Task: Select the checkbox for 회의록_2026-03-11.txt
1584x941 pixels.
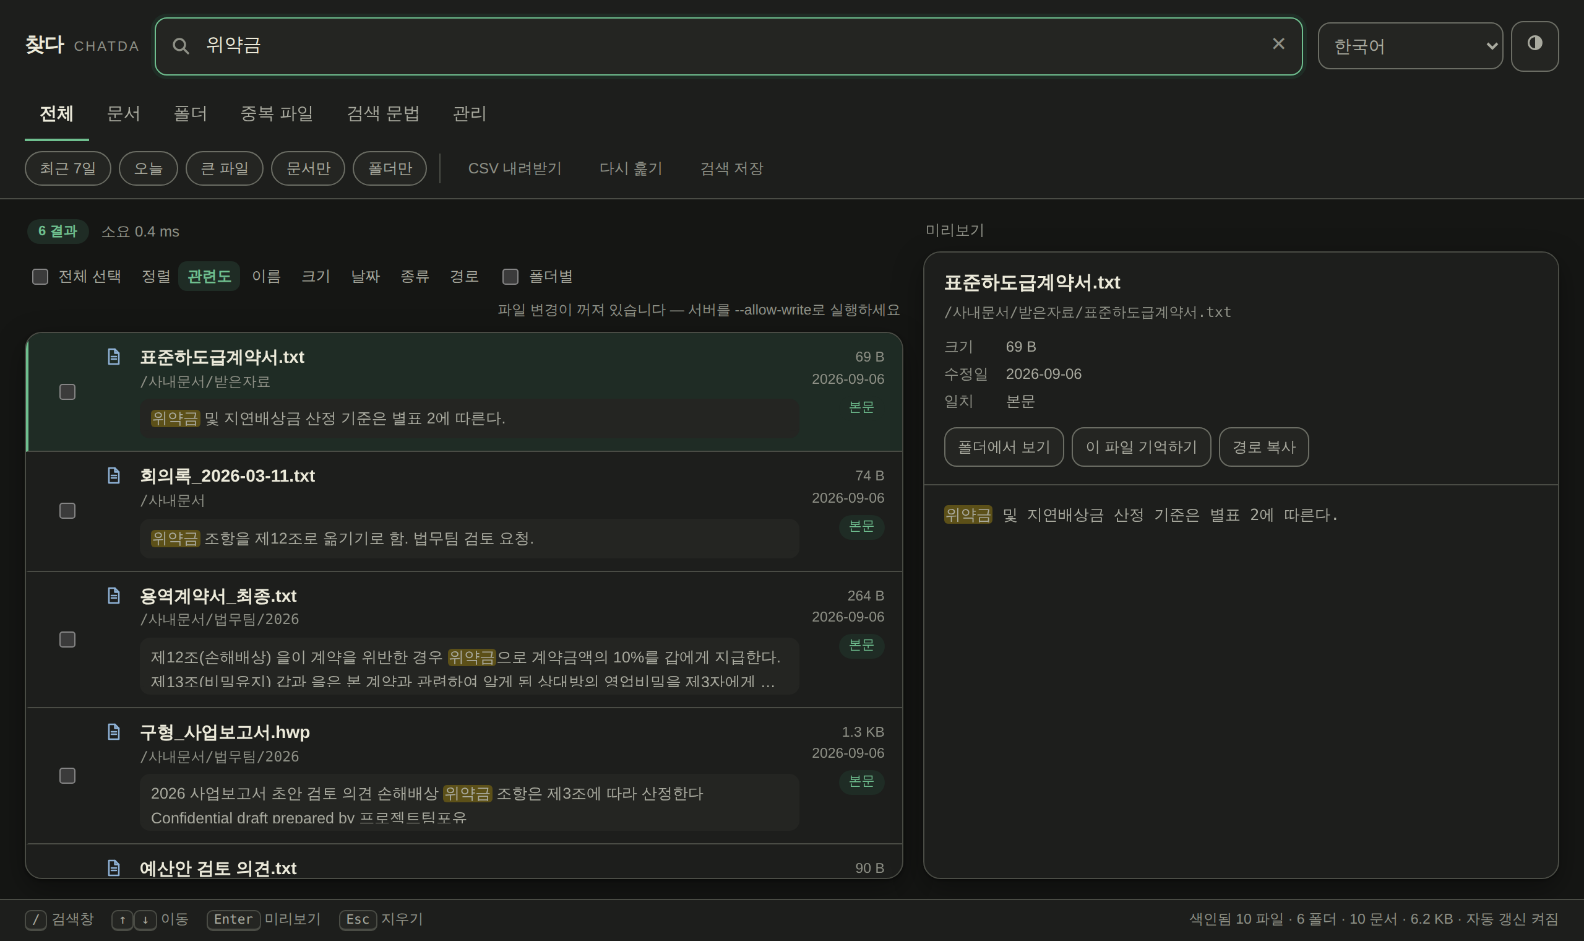Action: point(67,511)
